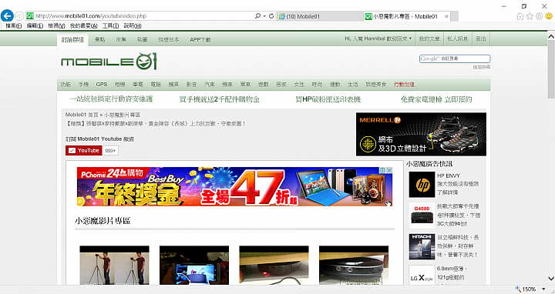
Task: Open the GPS nav category
Action: click(x=102, y=85)
